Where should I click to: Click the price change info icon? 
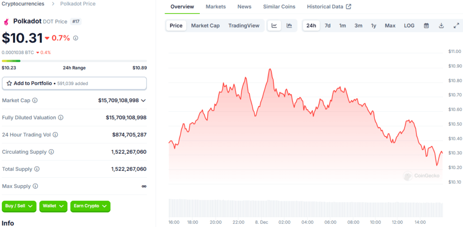[x=76, y=38]
